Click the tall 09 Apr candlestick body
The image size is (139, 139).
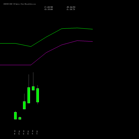(x=29, y=95)
